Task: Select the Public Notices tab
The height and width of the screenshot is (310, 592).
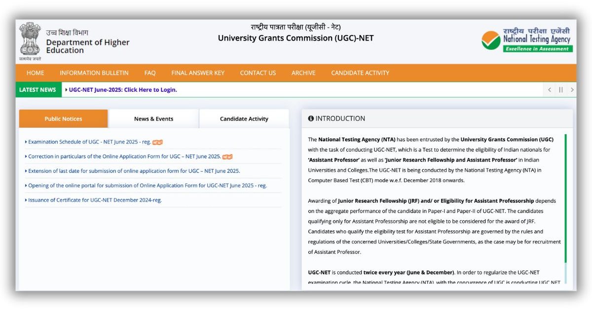Action: click(x=63, y=118)
